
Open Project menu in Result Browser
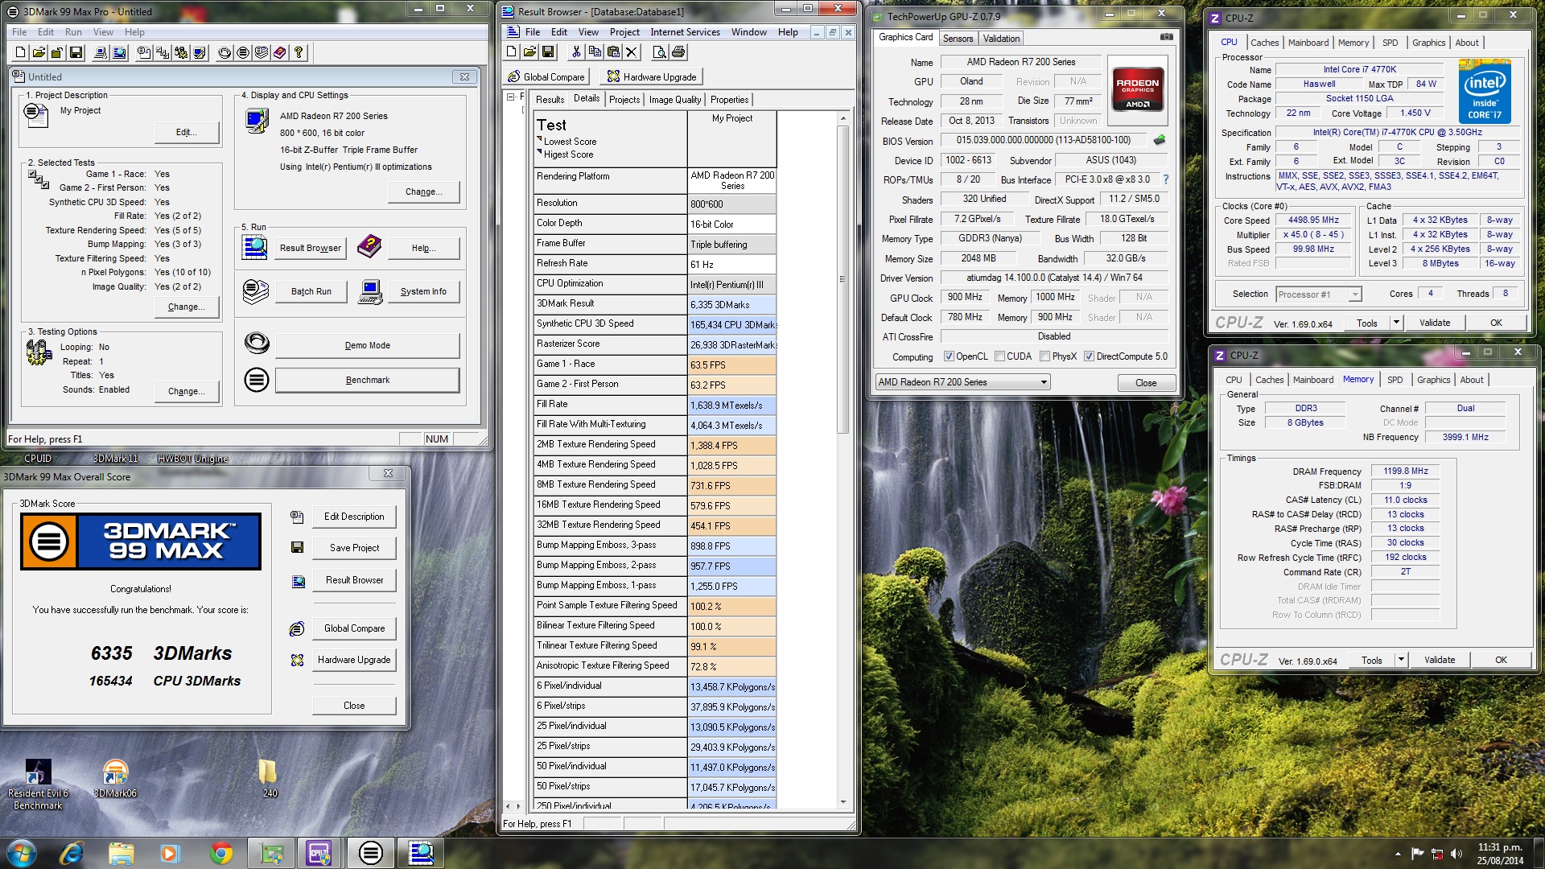(x=624, y=32)
